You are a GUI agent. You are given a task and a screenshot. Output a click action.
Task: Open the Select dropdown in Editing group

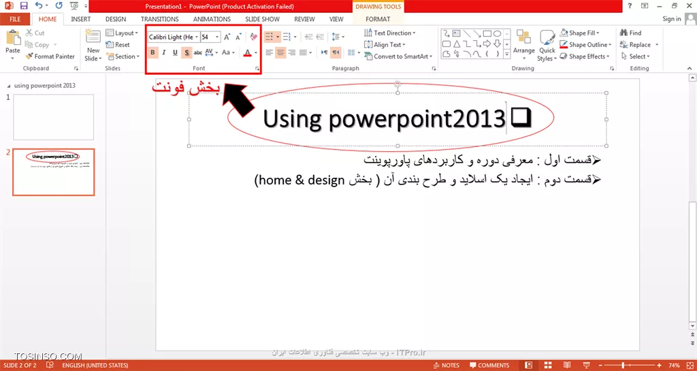coord(636,57)
